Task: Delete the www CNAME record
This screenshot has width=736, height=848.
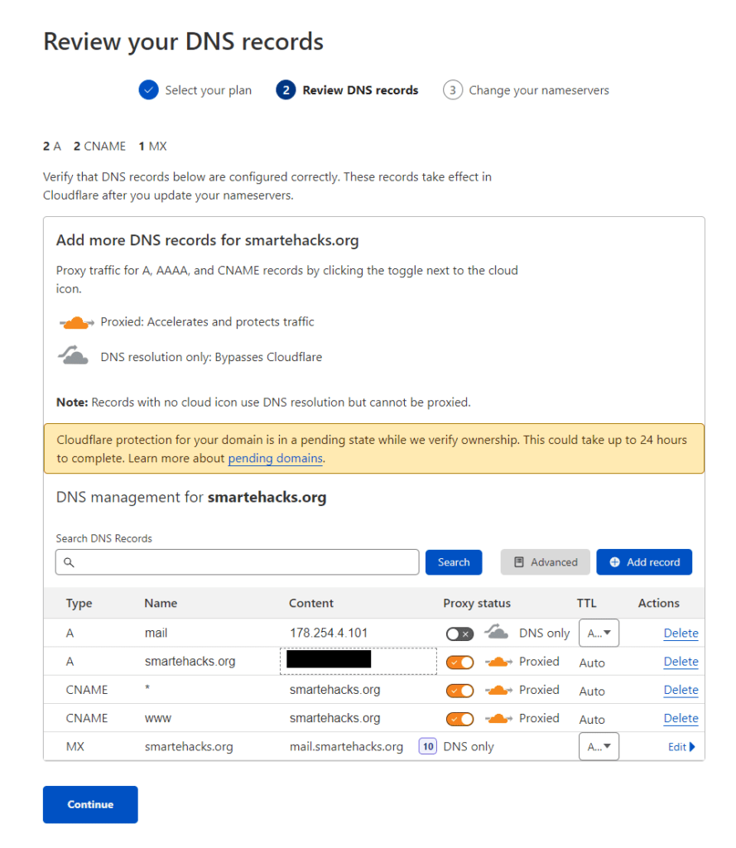Action: click(681, 718)
